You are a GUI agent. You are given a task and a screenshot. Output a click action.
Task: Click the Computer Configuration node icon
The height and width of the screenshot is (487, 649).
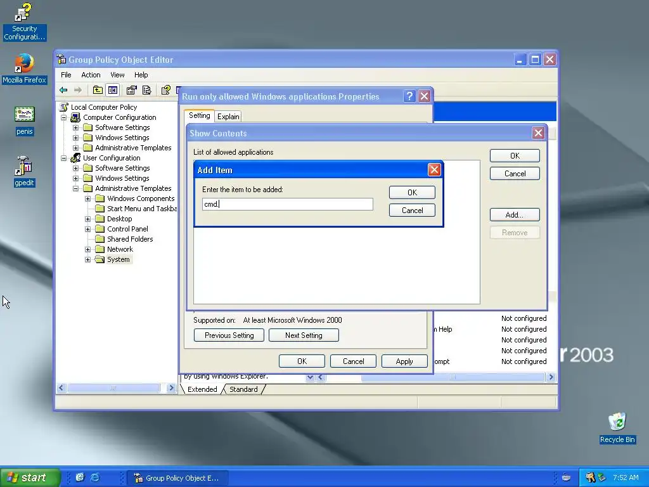tap(75, 117)
